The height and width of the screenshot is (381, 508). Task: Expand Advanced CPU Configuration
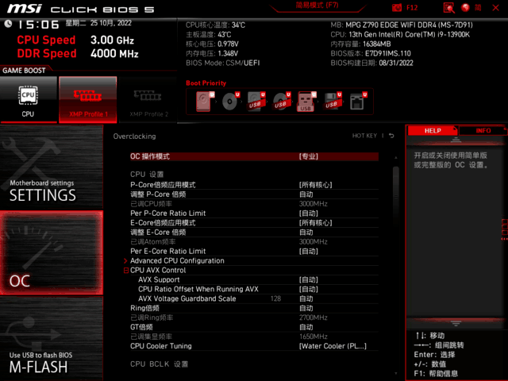click(x=177, y=260)
